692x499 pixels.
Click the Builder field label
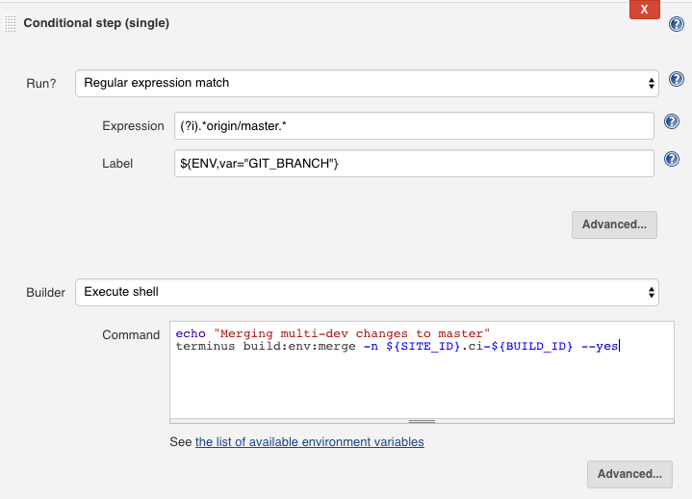coord(45,292)
